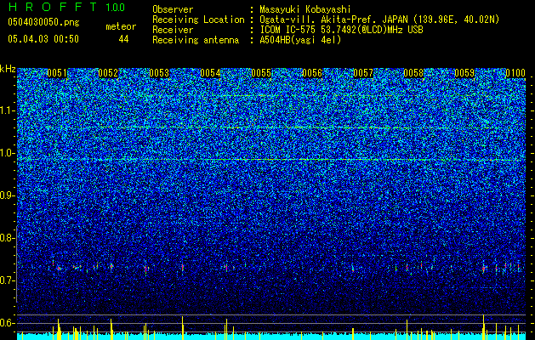Click the 0.7 kHz axis label
This screenshot has height=340, width=535.
(8, 280)
